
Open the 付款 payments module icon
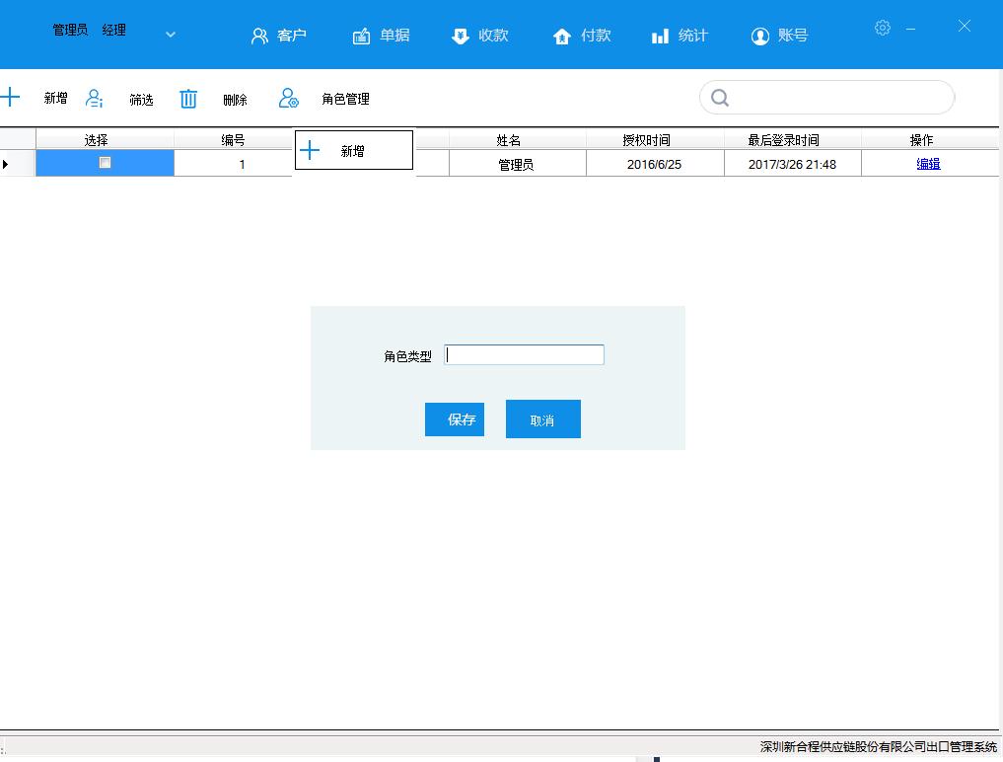(561, 36)
